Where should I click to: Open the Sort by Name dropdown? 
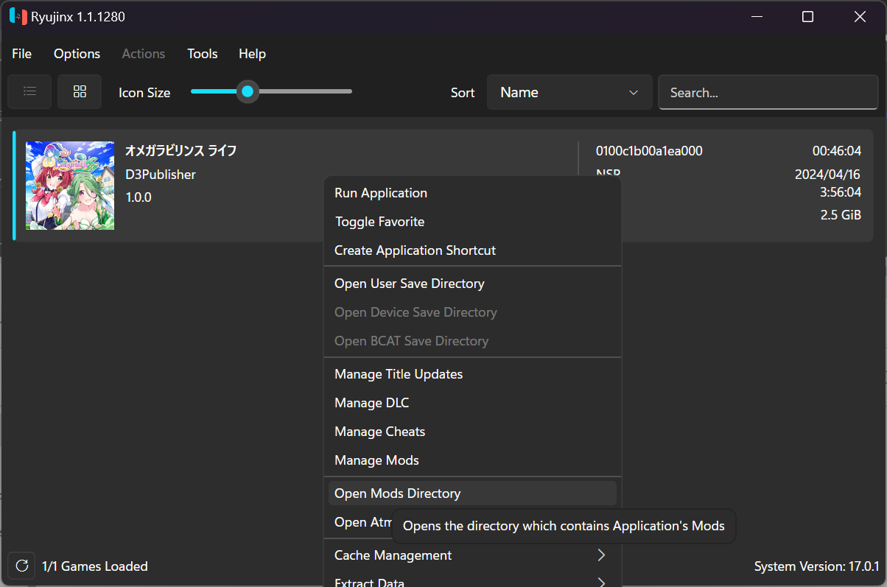point(569,93)
